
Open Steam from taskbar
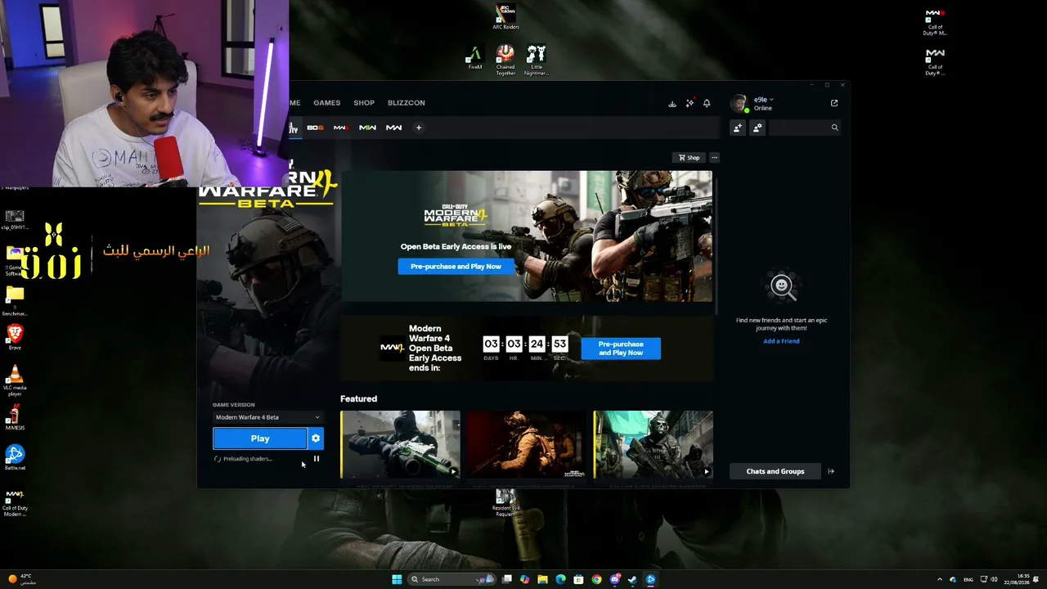632,579
